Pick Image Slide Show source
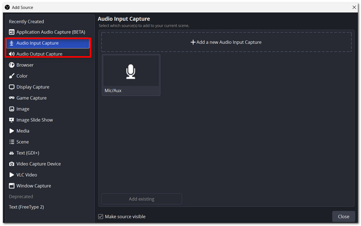This screenshot has height=226, width=361. coord(35,120)
